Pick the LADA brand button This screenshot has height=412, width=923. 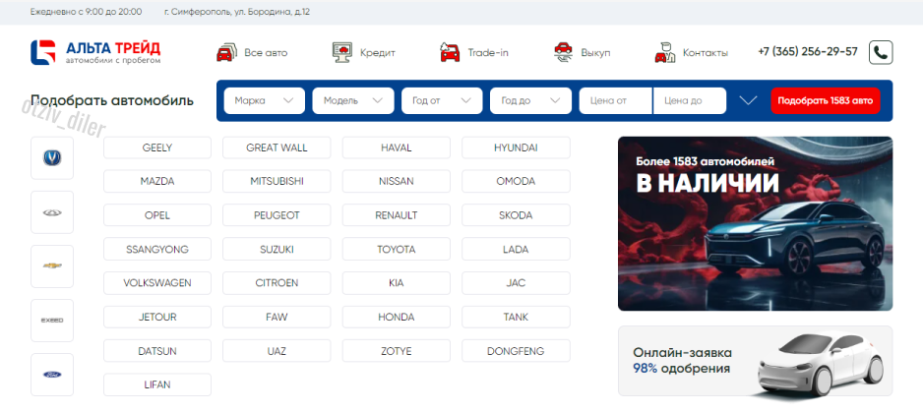click(x=516, y=249)
